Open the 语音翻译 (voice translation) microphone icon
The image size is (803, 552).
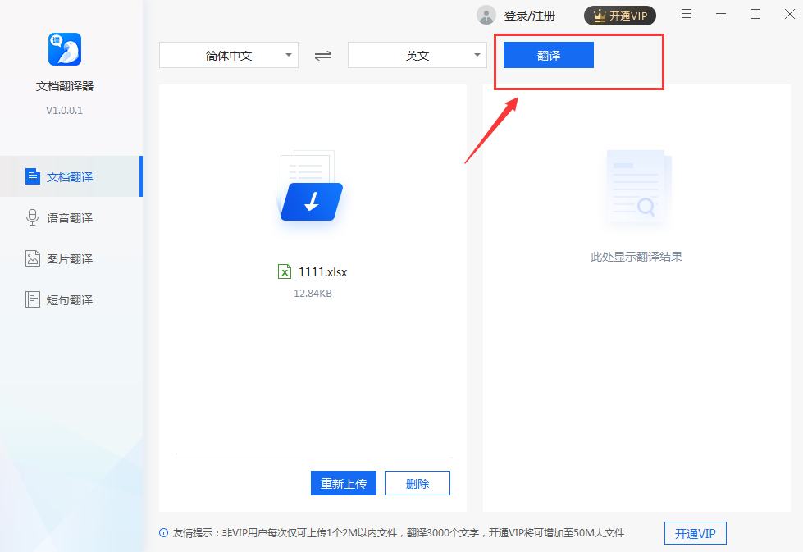(x=32, y=217)
